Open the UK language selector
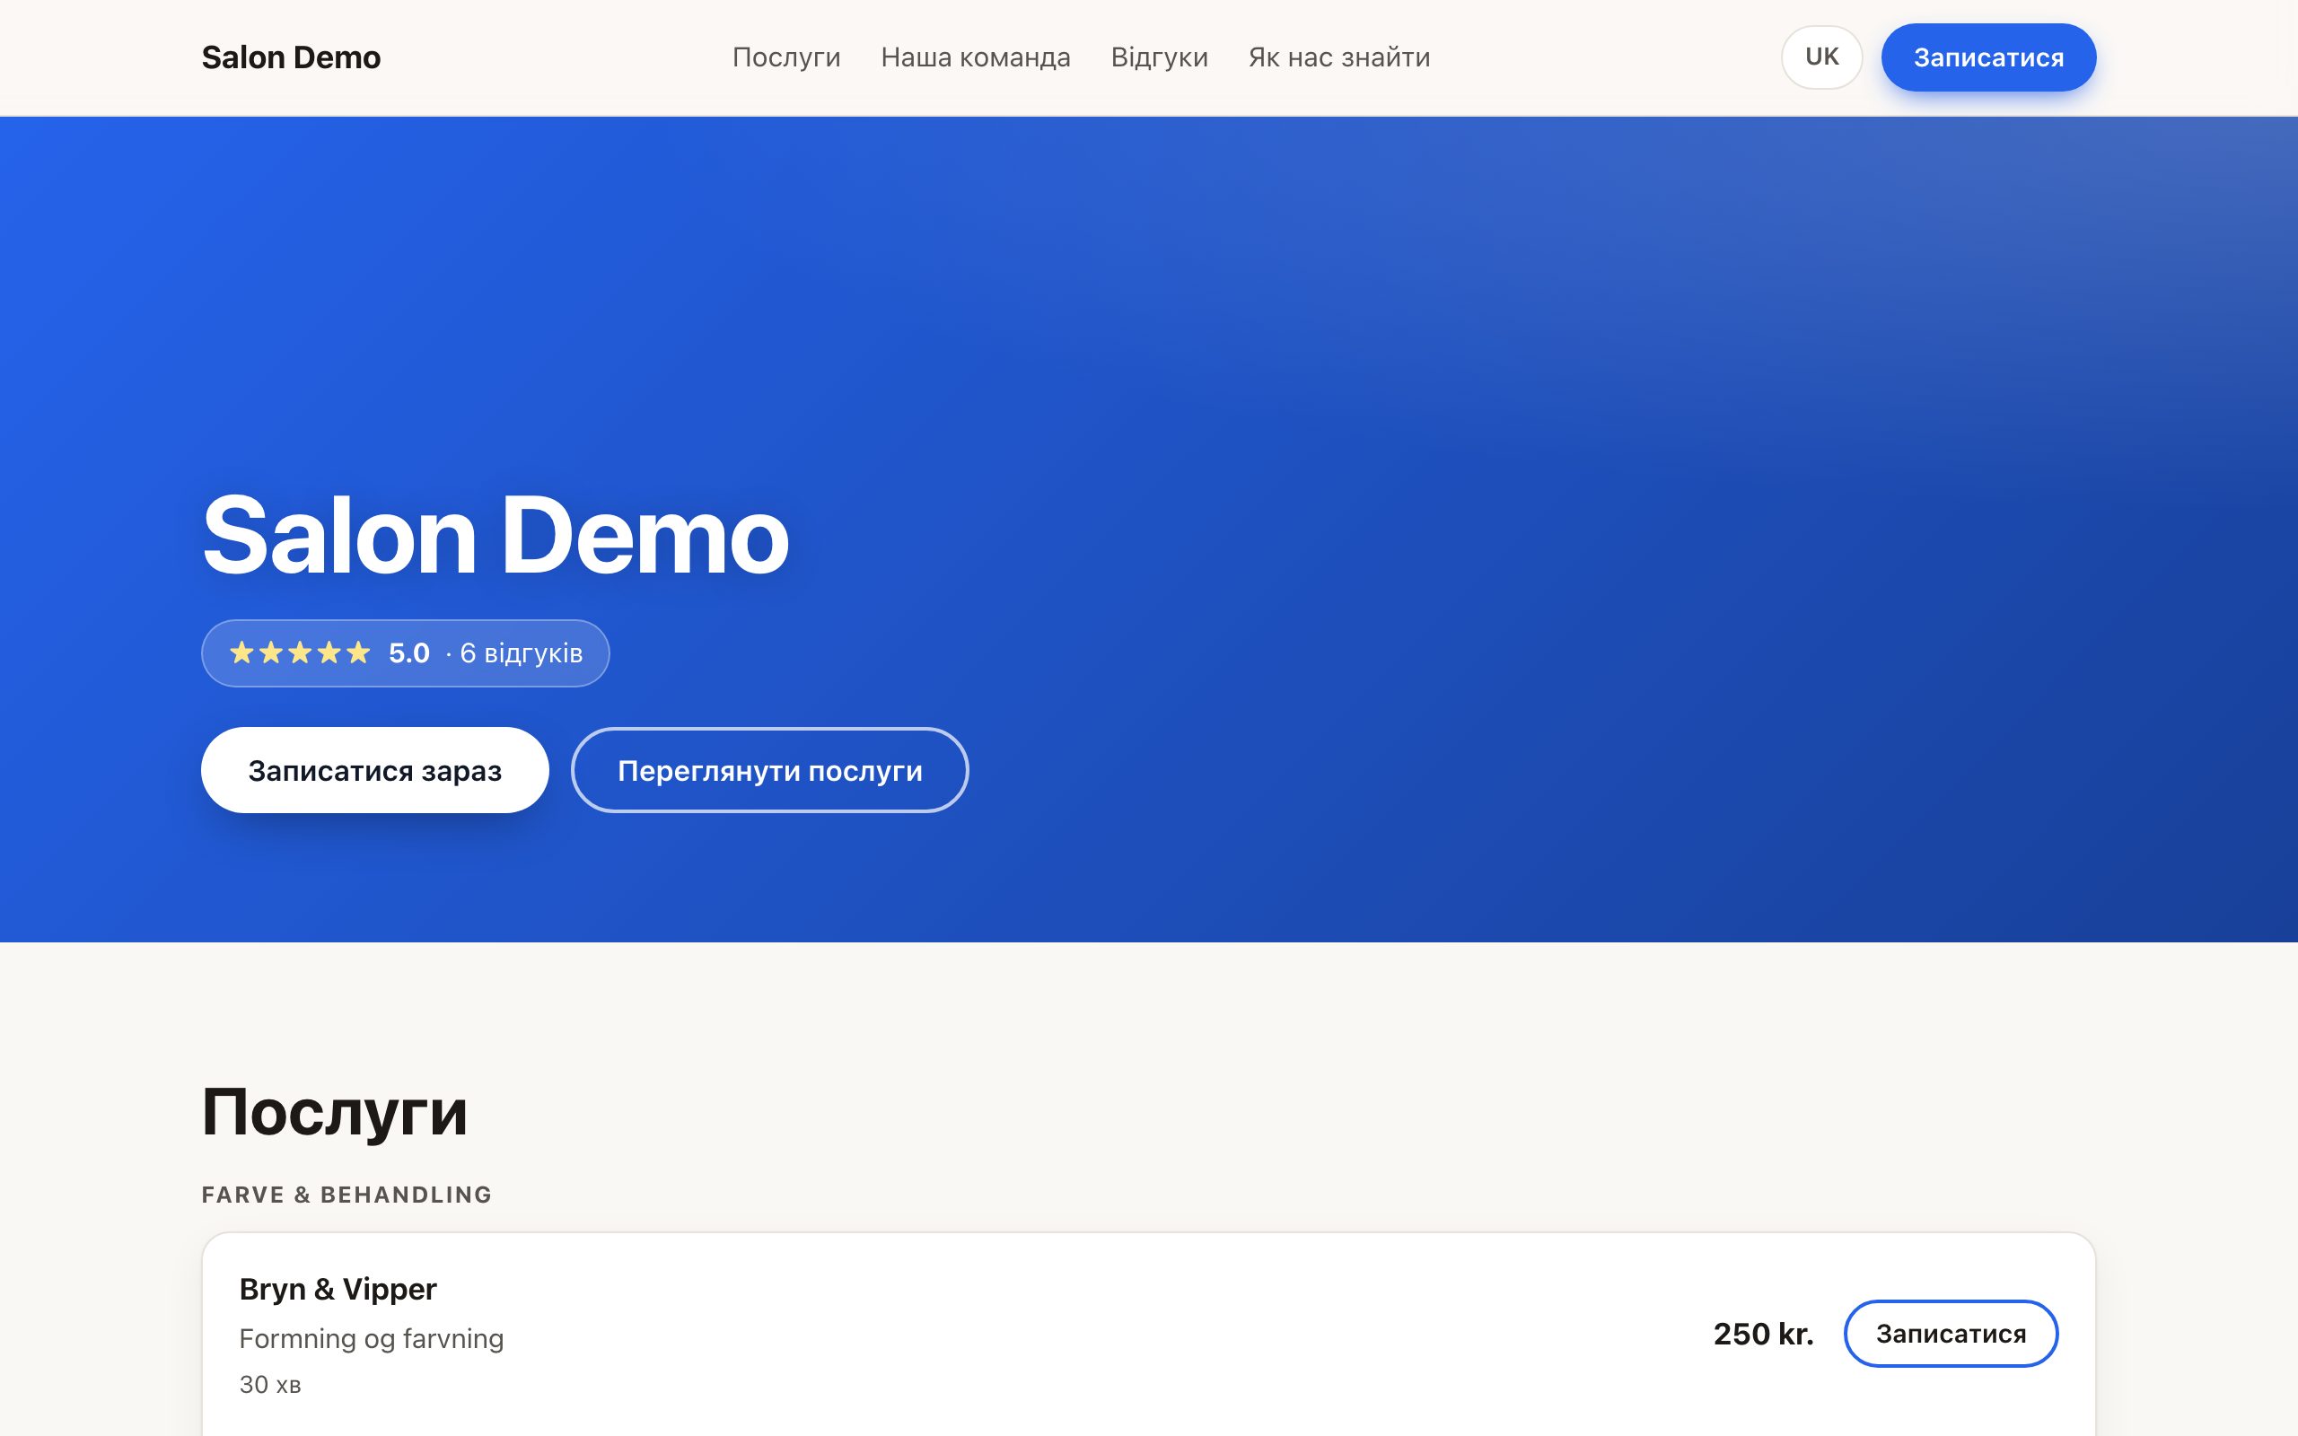Screen dimensions: 2298x1436 (x=1821, y=57)
